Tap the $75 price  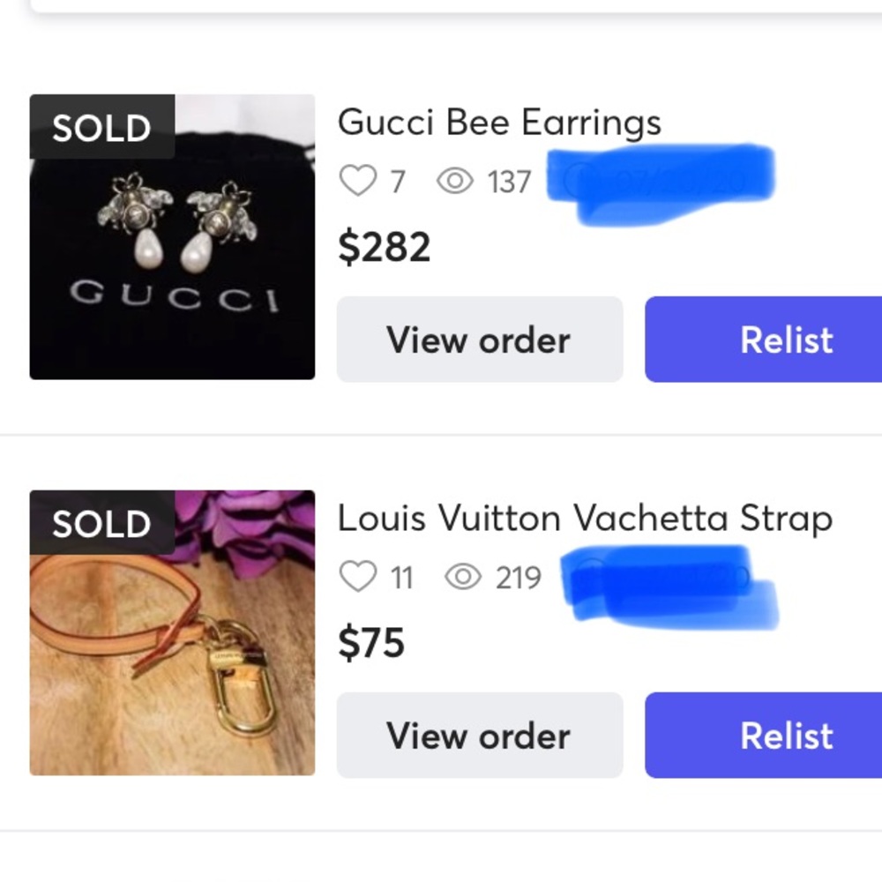click(x=371, y=643)
